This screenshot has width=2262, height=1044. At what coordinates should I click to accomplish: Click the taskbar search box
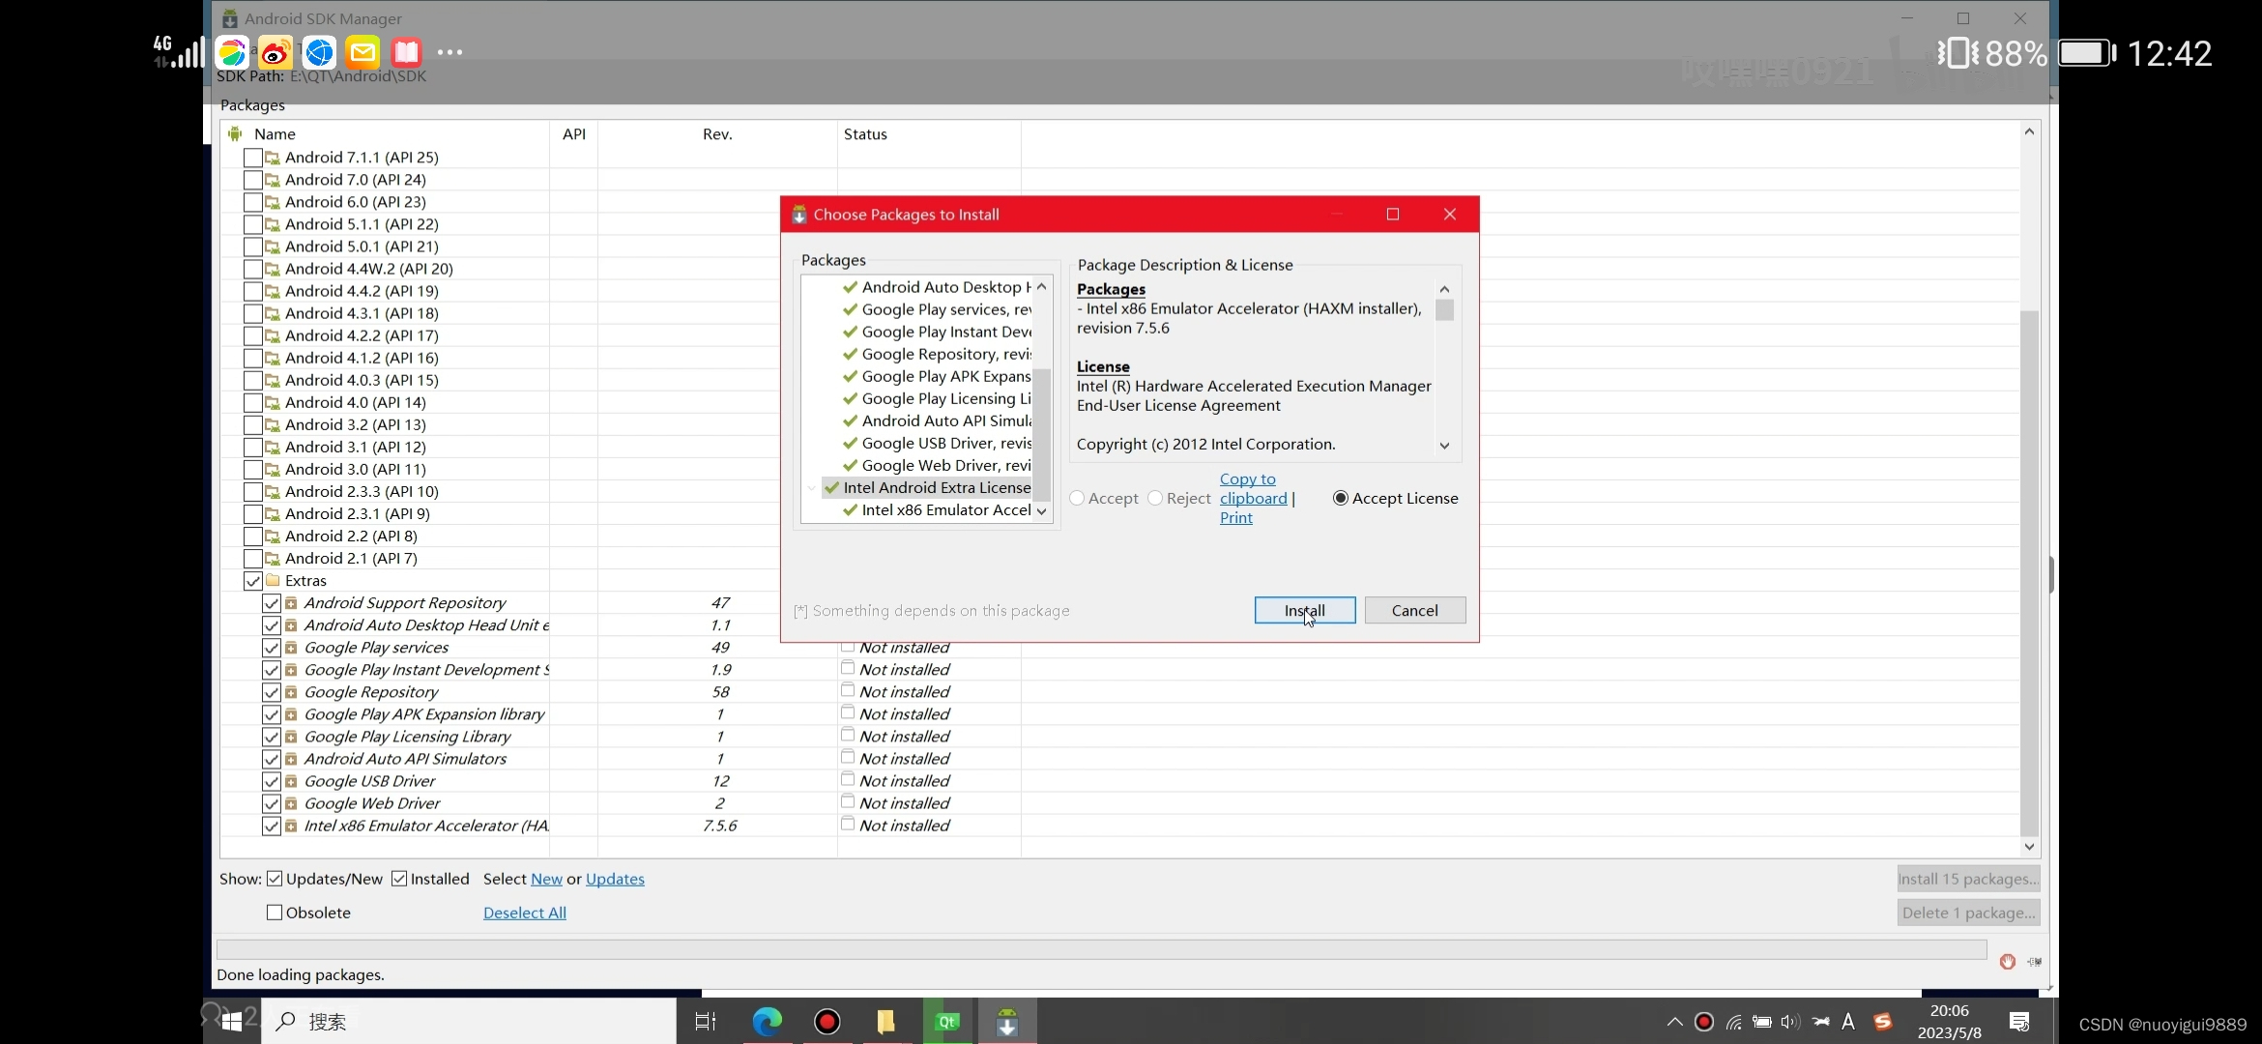(x=469, y=1022)
